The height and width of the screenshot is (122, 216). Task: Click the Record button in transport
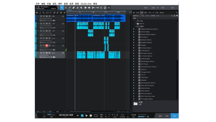tap(91, 116)
